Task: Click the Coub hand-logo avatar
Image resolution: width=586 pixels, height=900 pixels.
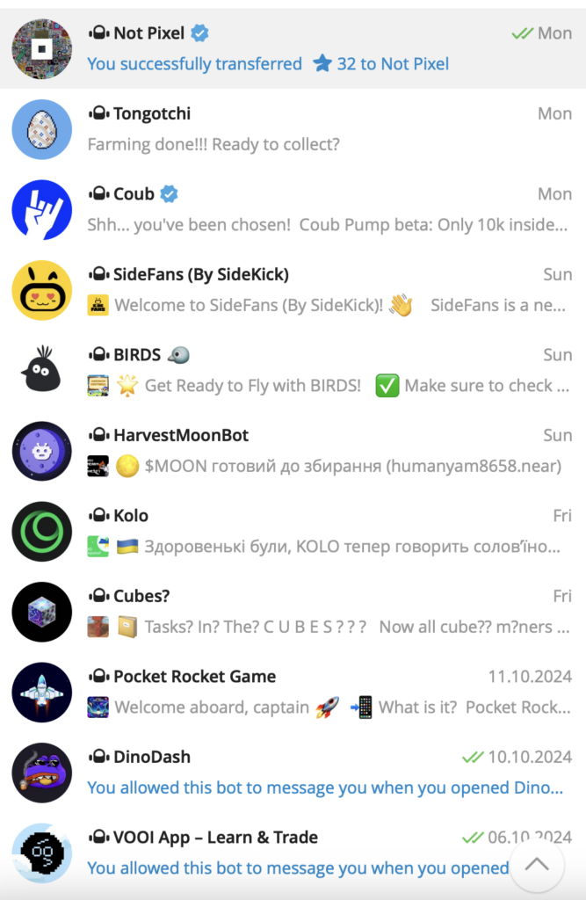Action: pos(42,209)
